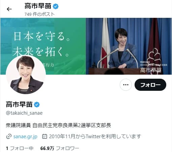Go back using the left arrow icon

tap(9, 9)
